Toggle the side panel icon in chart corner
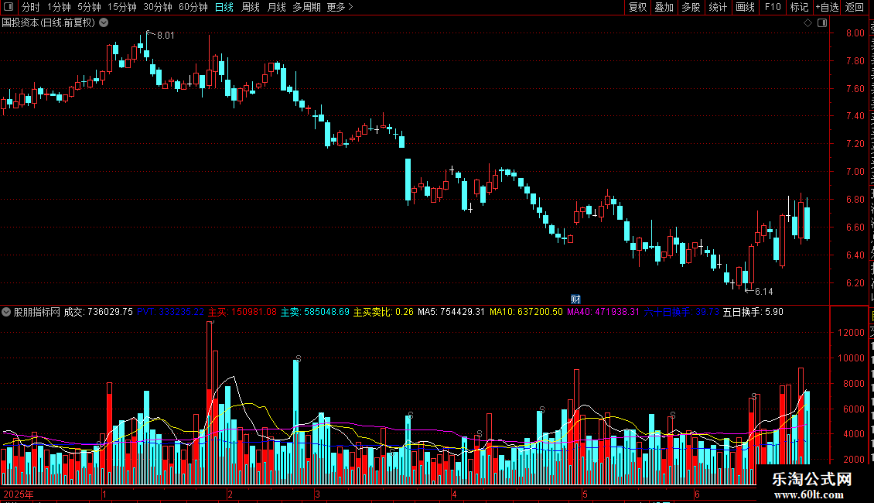This screenshot has height=503, width=874. (x=822, y=23)
